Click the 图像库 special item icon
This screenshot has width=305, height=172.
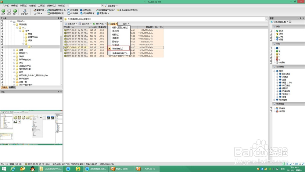[x=277, y=108]
